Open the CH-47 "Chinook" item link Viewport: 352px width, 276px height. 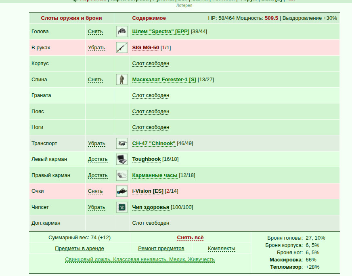[153, 143]
